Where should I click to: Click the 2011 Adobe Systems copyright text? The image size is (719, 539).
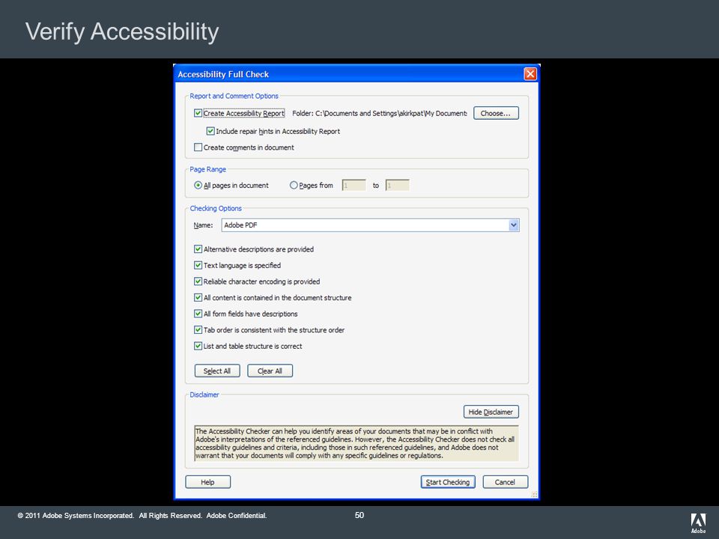coord(142,516)
